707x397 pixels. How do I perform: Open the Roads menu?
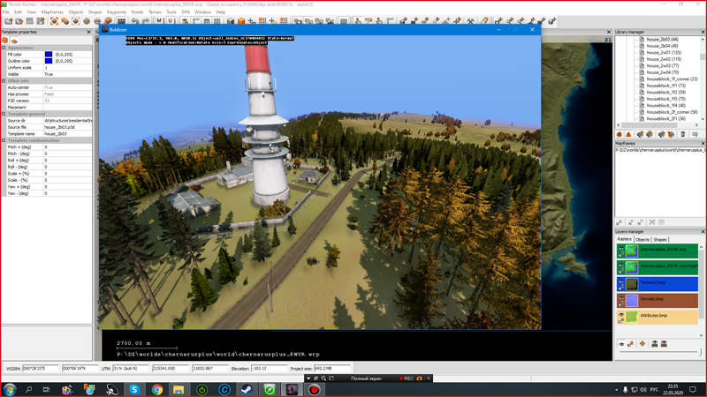point(137,12)
